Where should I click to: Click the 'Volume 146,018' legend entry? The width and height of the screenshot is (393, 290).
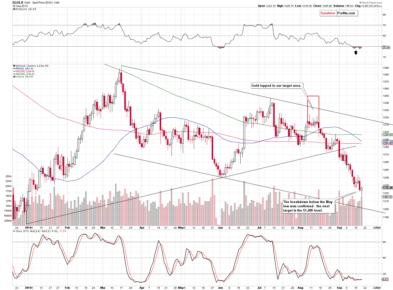(24, 77)
